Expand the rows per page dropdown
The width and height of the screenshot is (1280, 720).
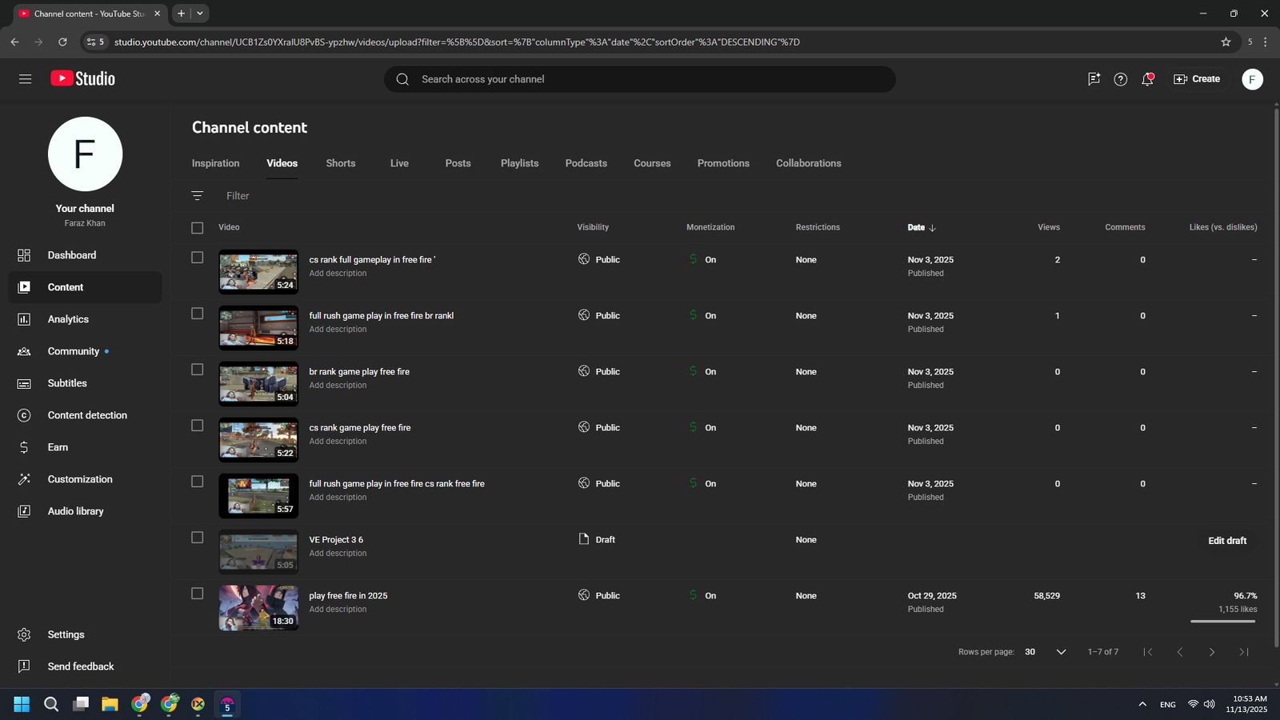1061,652
